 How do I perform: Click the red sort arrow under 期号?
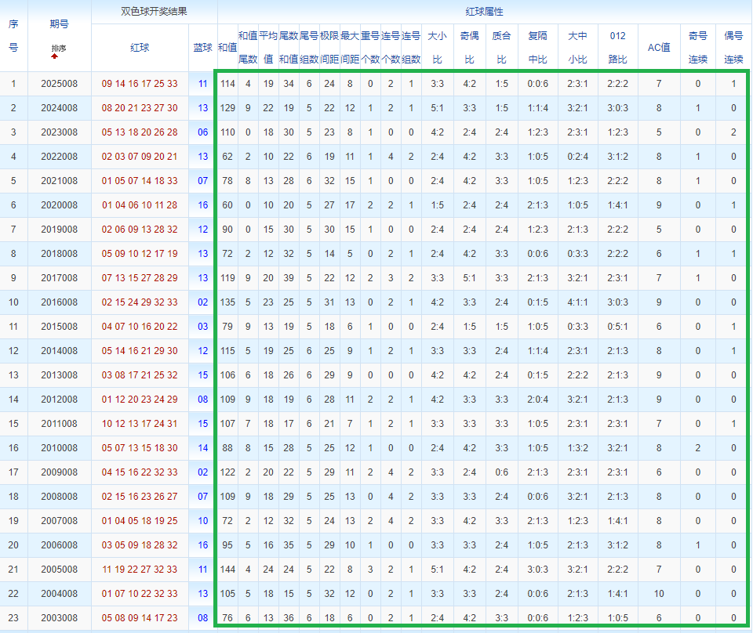tap(54, 56)
